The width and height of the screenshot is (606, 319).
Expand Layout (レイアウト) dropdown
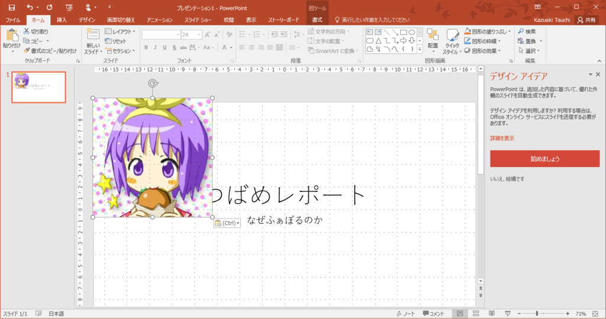click(x=120, y=31)
